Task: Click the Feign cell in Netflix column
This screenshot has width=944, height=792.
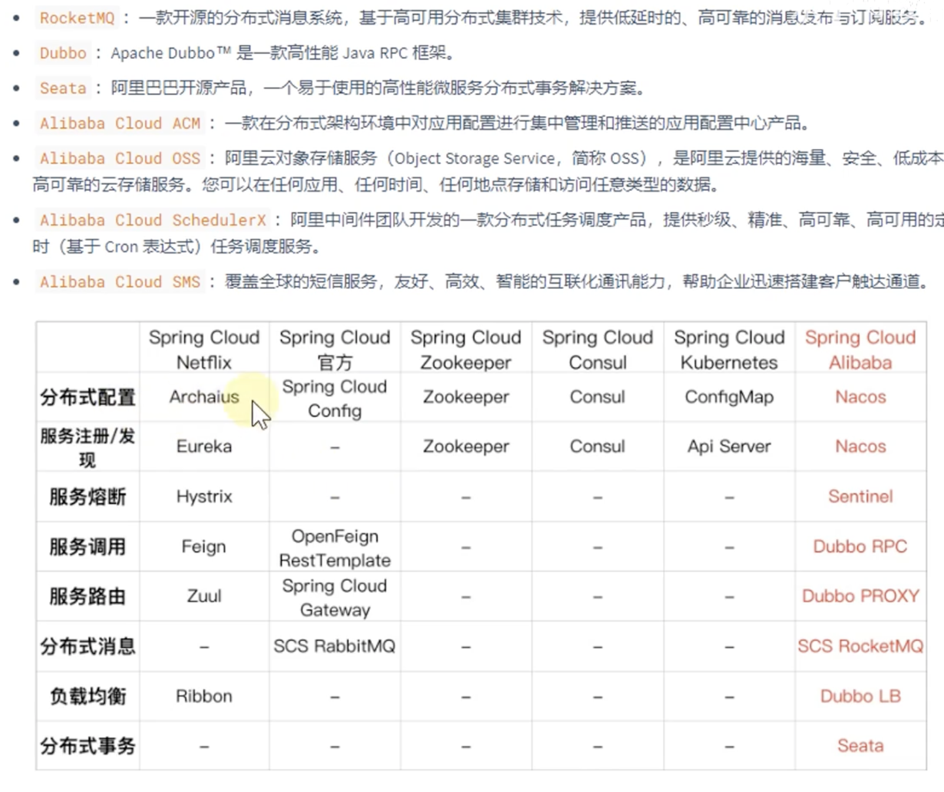Action: [204, 547]
